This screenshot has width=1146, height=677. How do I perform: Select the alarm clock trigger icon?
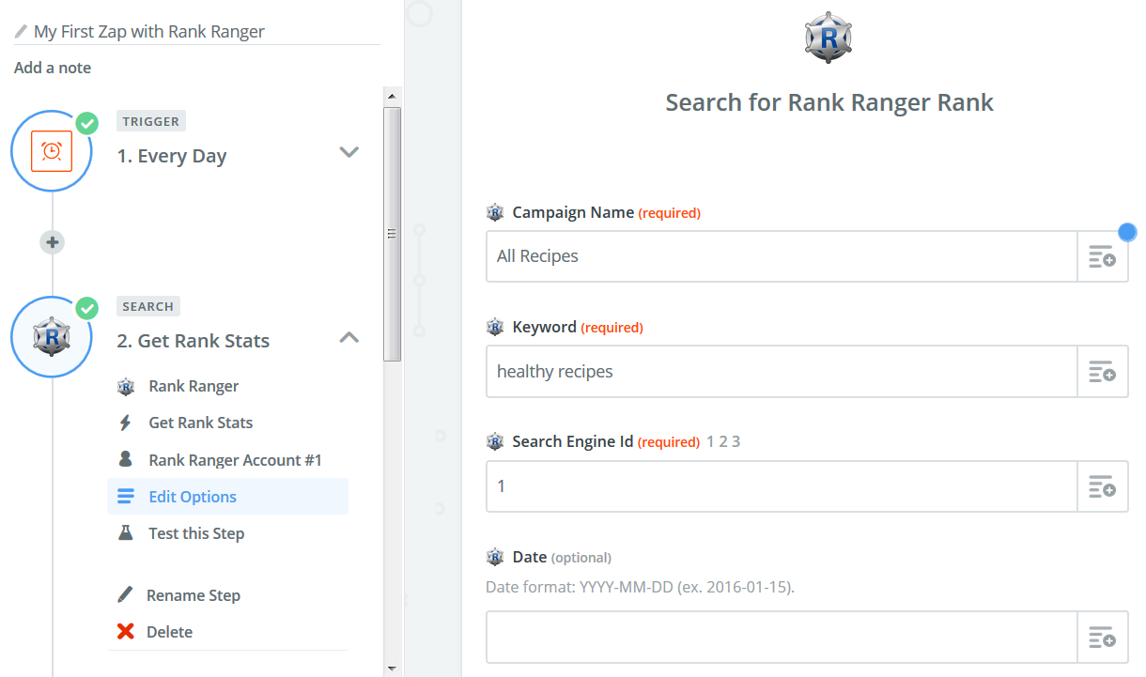coord(52,151)
